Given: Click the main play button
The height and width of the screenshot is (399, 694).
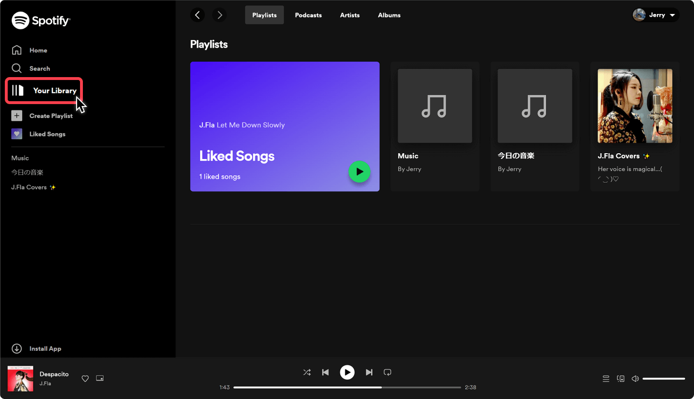Looking at the screenshot, I should (x=347, y=372).
